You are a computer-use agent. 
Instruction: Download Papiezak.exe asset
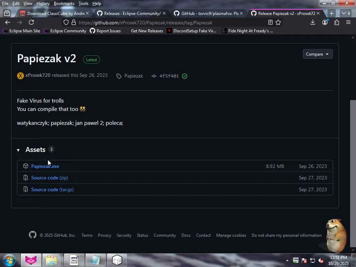click(45, 166)
